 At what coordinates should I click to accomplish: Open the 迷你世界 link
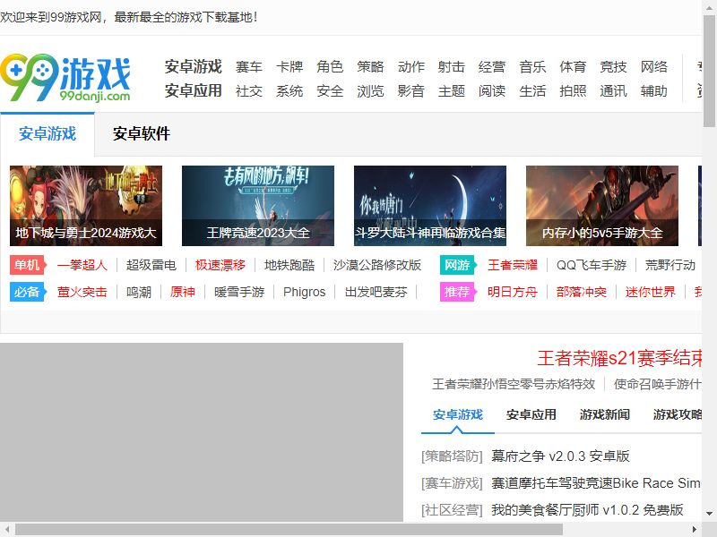[651, 293]
